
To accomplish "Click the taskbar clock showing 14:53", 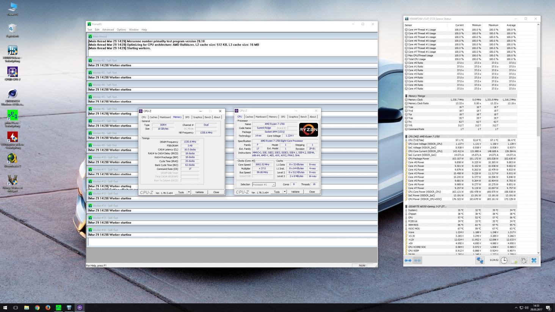I will pos(536,307).
